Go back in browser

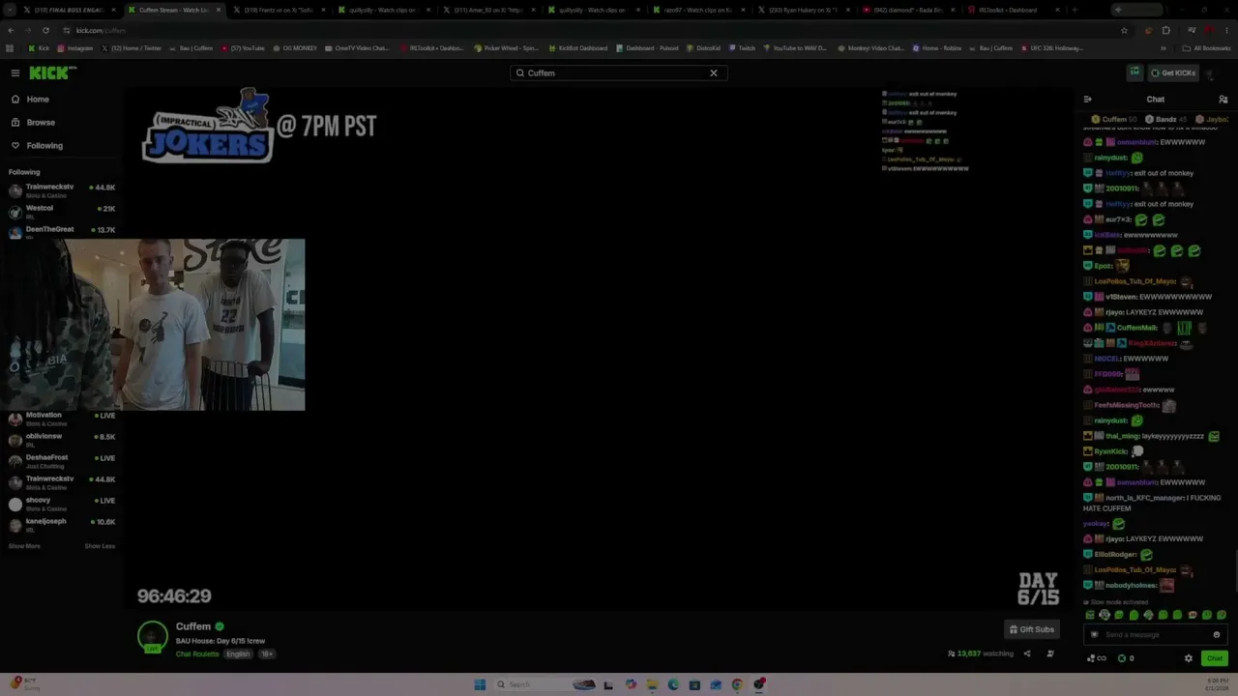click(11, 30)
